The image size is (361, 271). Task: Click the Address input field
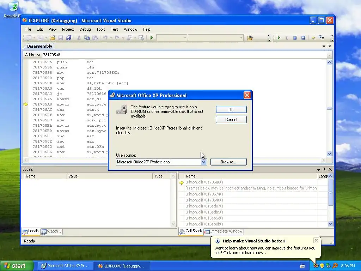point(184,55)
